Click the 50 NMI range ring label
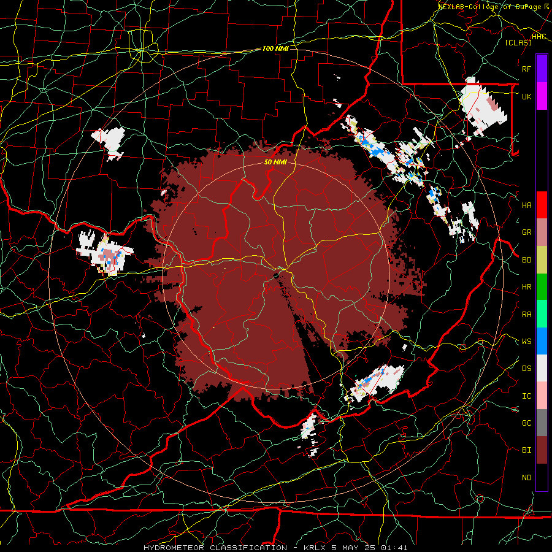 pos(275,163)
